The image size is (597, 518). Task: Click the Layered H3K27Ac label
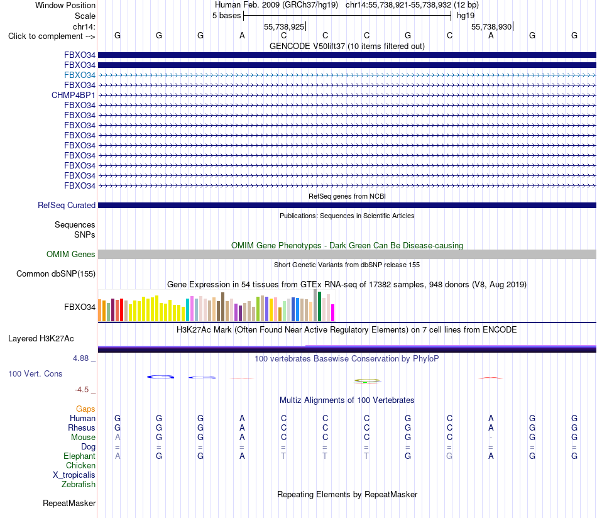41,339
